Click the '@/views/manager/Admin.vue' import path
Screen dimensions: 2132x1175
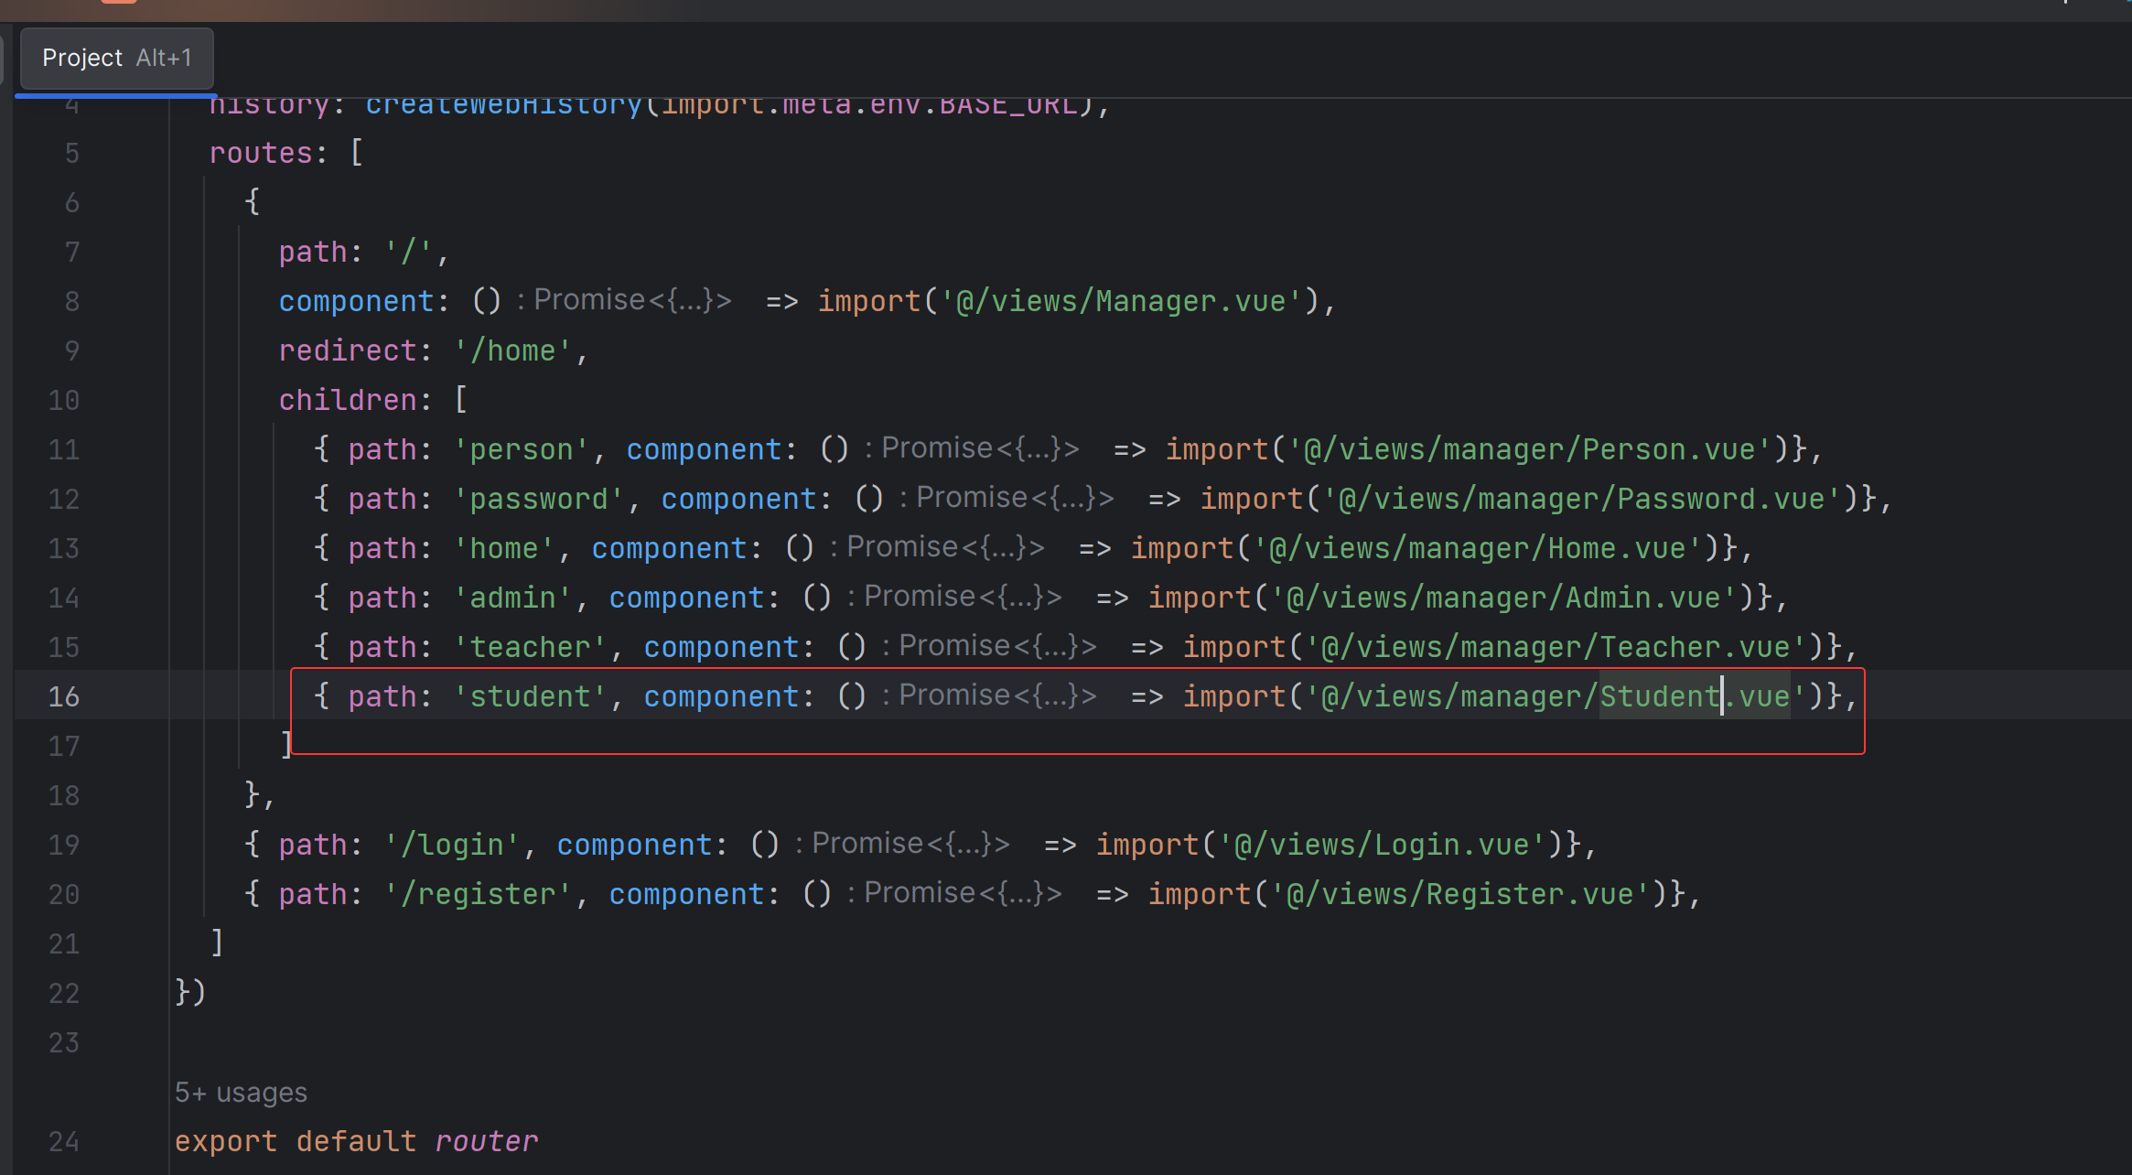click(1504, 598)
